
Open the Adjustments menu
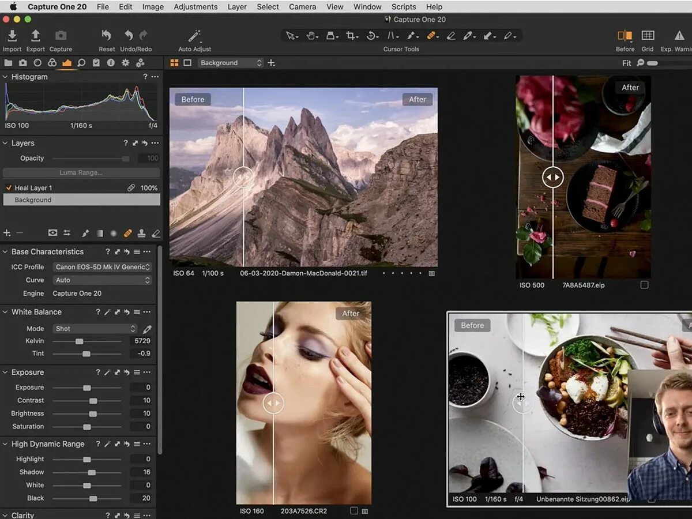click(x=195, y=7)
